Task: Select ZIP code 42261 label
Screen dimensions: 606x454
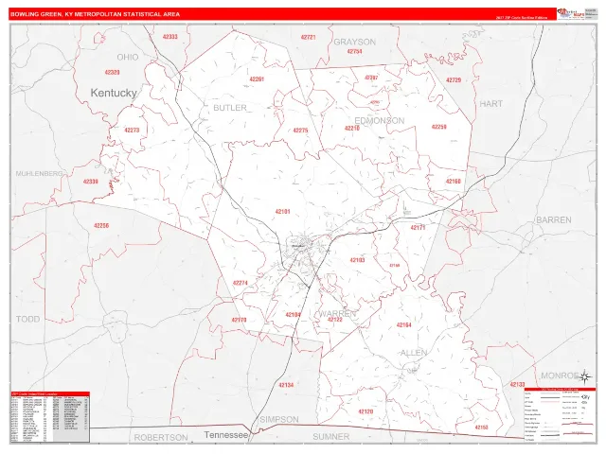Action: pos(257,79)
